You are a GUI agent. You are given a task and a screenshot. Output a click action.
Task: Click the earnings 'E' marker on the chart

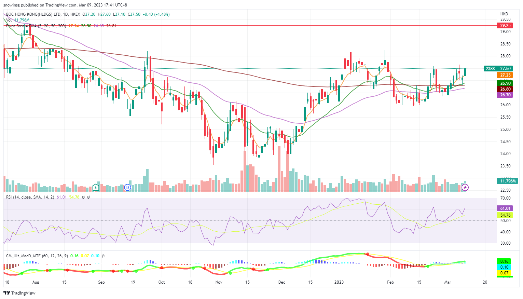coord(96,187)
